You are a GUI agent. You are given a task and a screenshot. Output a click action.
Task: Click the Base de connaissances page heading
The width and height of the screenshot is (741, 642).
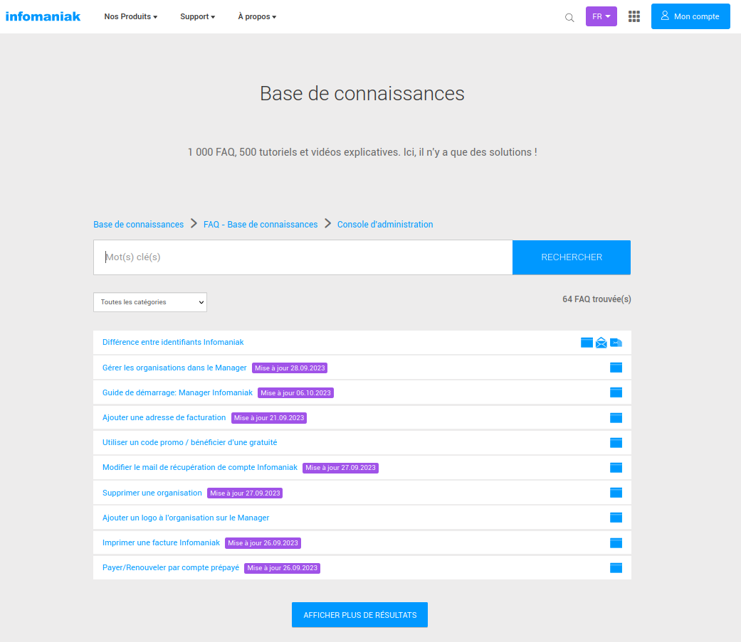click(x=362, y=93)
